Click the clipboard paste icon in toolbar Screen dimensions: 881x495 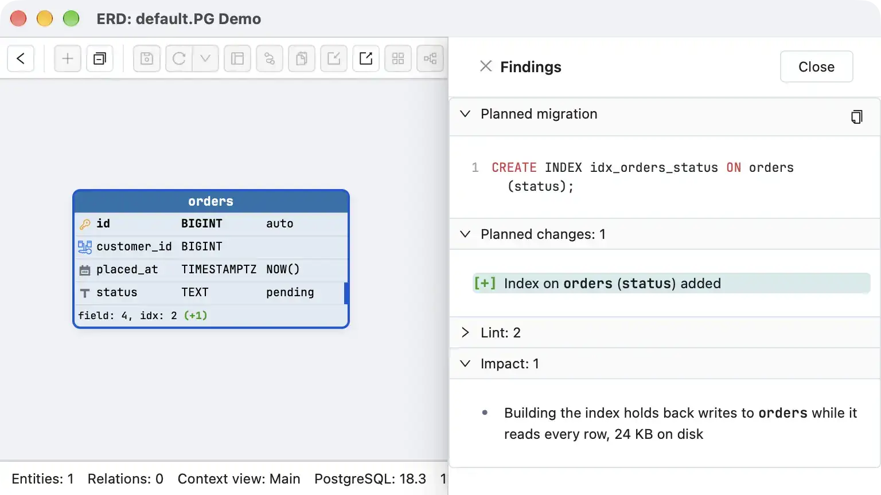click(302, 58)
